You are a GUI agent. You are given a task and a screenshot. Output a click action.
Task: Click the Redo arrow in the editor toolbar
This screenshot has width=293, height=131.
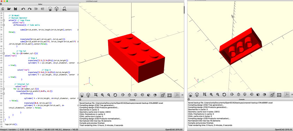(x=30, y=9)
